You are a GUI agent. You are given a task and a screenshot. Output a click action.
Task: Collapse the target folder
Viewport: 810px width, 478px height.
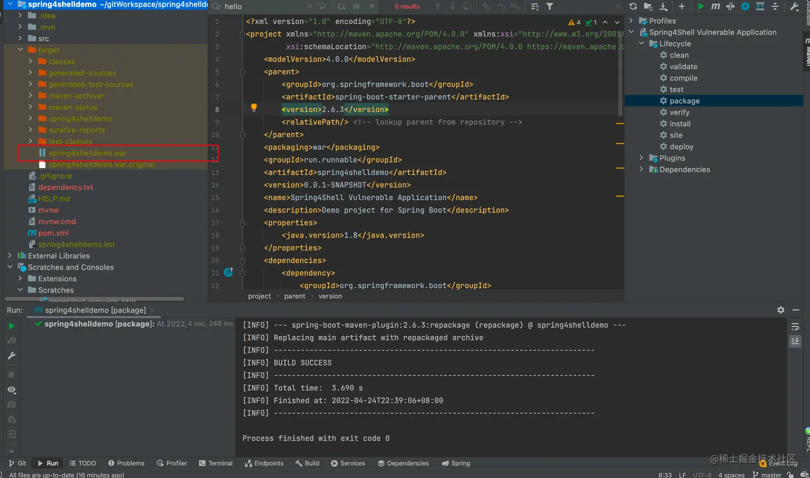(x=20, y=50)
